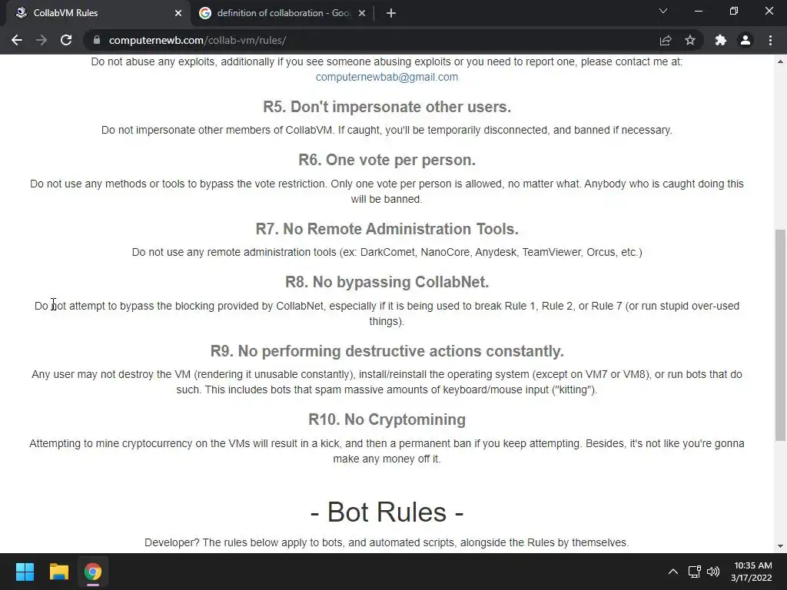Open the Extensions puzzle icon

pyautogui.click(x=721, y=40)
